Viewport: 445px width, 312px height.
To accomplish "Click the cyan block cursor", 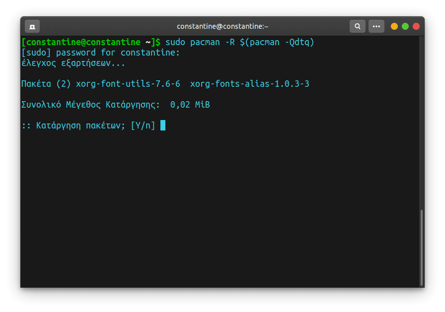I will coord(163,126).
